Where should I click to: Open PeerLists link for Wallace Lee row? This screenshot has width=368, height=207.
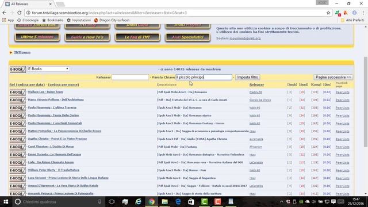click(343, 92)
